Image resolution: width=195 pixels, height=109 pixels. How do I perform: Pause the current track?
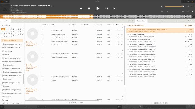pos(107,8)
